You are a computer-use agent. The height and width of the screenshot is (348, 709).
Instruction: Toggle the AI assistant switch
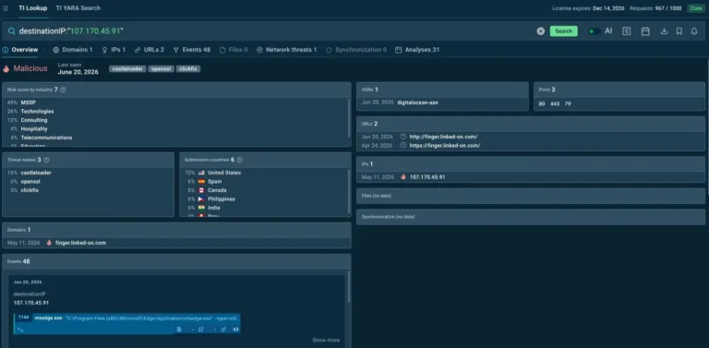tap(594, 31)
